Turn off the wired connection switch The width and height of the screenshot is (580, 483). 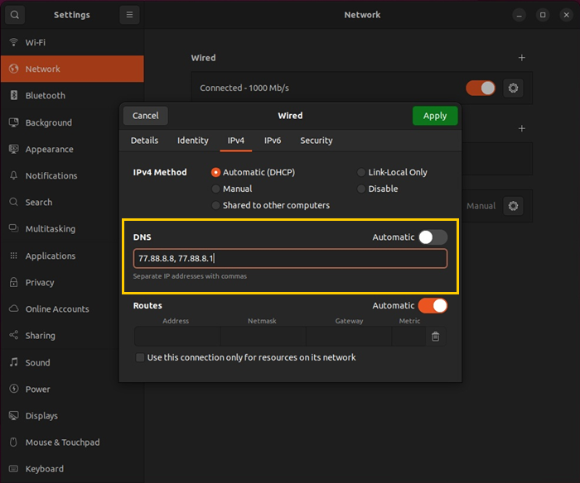pyautogui.click(x=481, y=88)
